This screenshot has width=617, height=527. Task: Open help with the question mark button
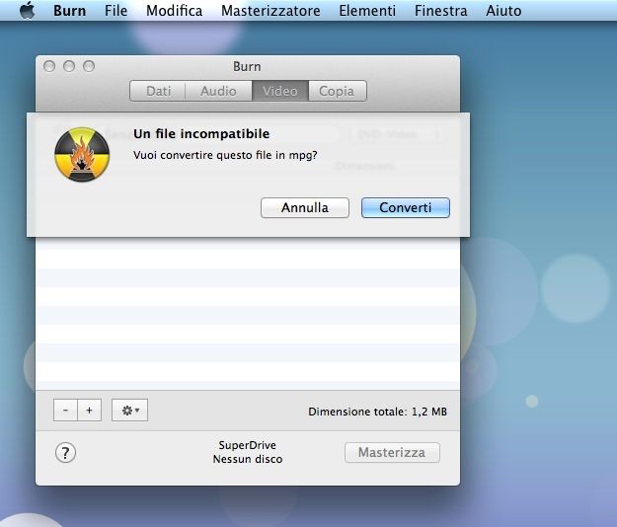[65, 453]
